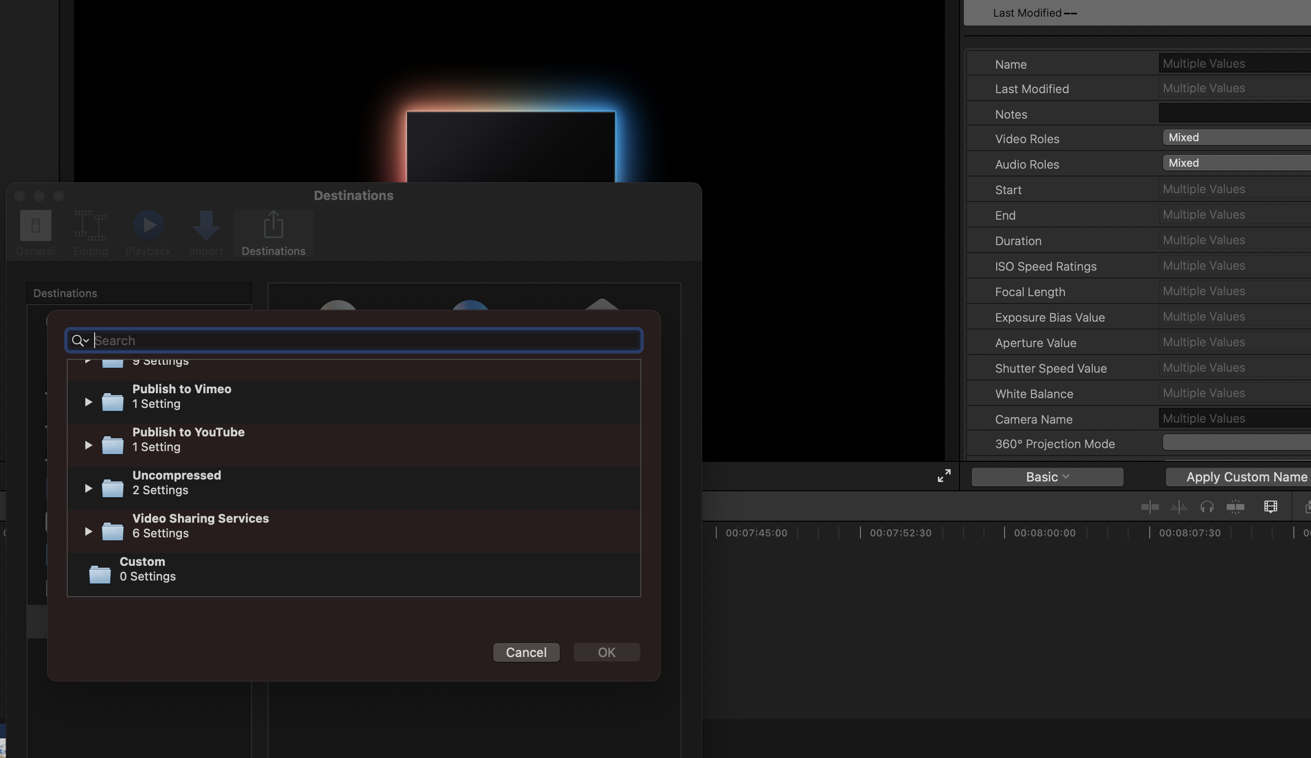Select the Custom settings folder
The width and height of the screenshot is (1311, 758).
pyautogui.click(x=142, y=569)
